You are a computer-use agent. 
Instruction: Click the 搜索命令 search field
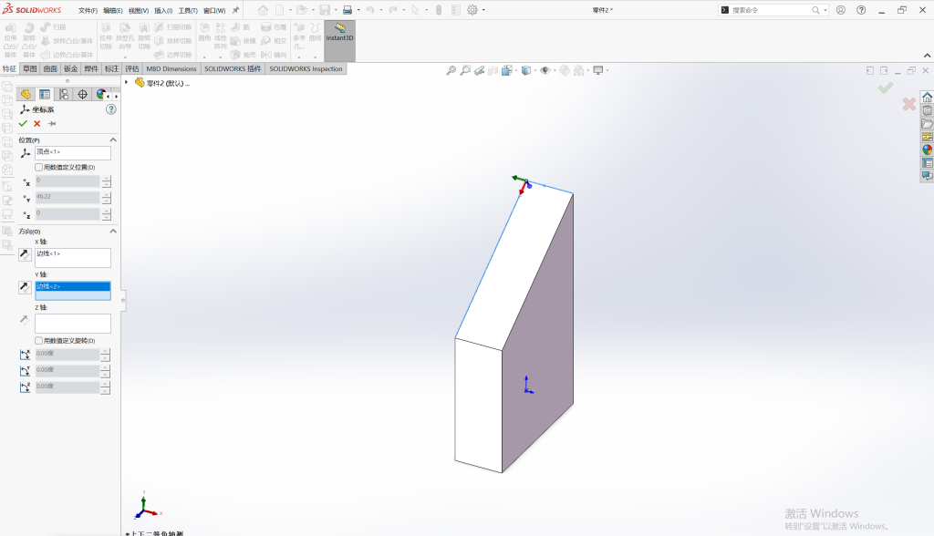coord(772,10)
